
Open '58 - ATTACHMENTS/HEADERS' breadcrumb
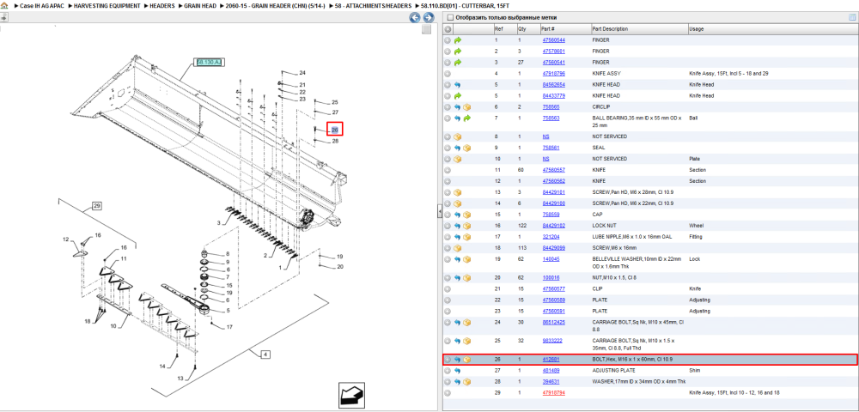(373, 5)
